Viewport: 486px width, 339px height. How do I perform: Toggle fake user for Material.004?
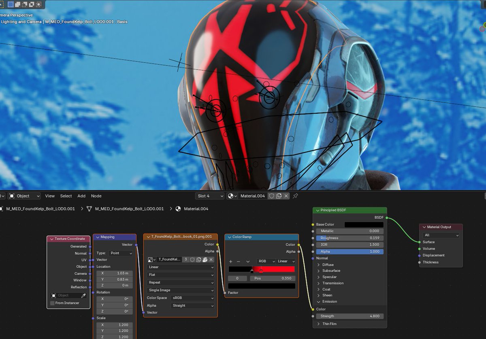[272, 196]
